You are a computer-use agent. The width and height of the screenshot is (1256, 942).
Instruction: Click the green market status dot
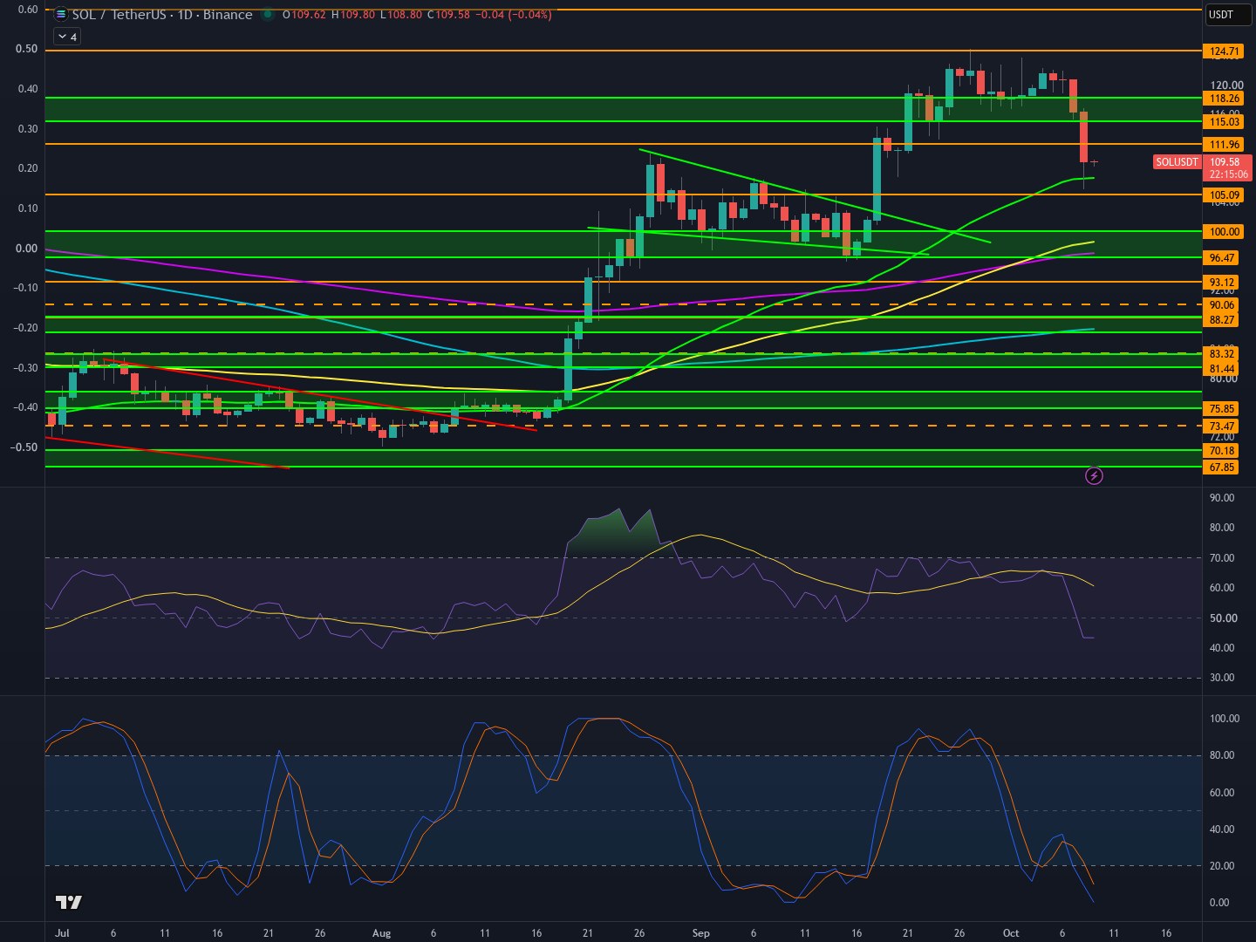[x=267, y=15]
